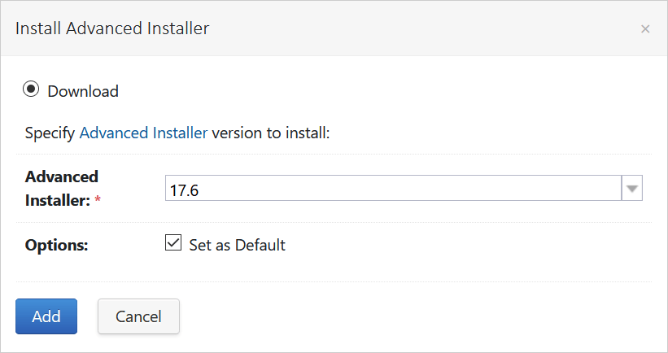Click the bold Advanced Installer field label
Viewport: 668px width, 353px height.
pyautogui.click(x=62, y=188)
